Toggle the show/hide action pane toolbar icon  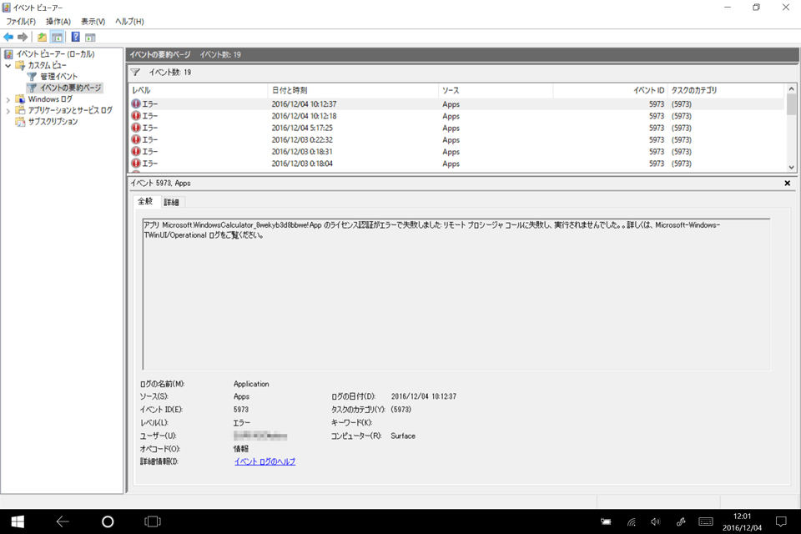(x=90, y=37)
